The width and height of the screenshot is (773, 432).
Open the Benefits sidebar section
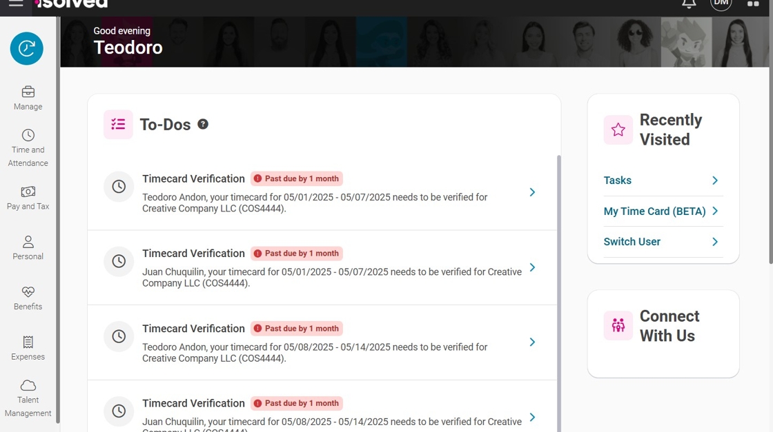point(28,298)
